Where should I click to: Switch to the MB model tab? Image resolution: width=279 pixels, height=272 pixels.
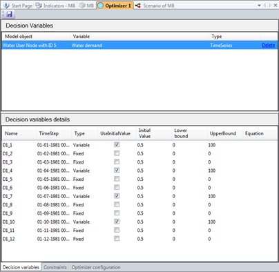coord(86,6)
